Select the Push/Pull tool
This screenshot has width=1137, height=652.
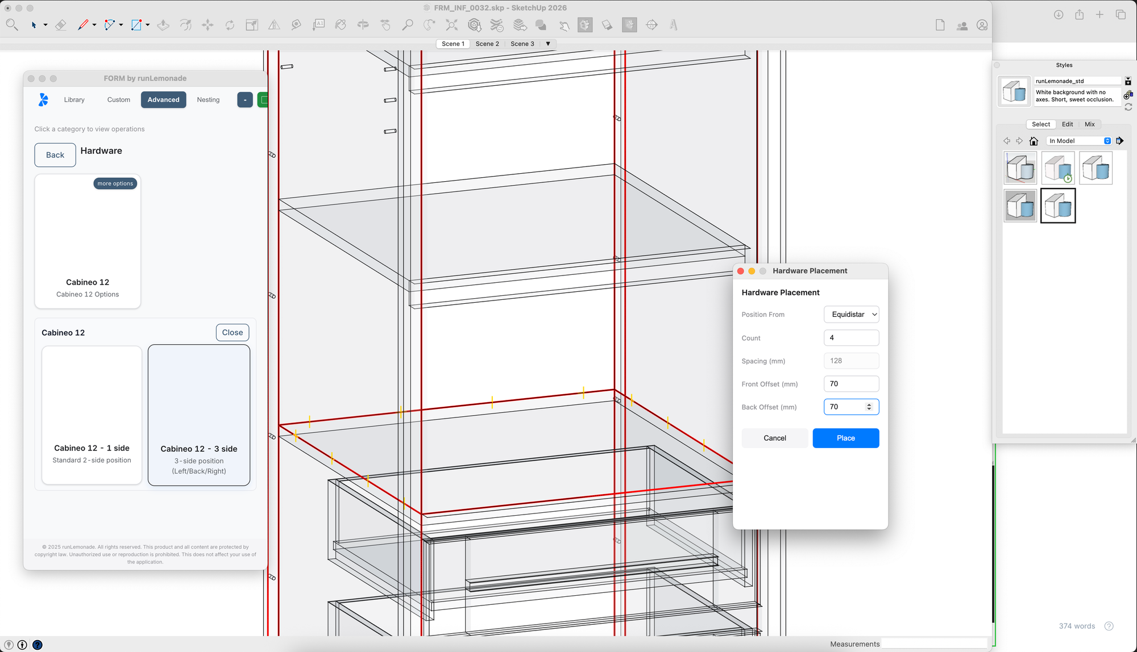(163, 25)
